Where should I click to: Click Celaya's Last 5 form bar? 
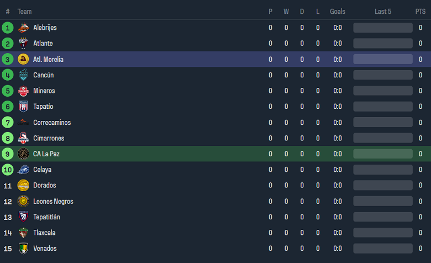pyautogui.click(x=383, y=170)
